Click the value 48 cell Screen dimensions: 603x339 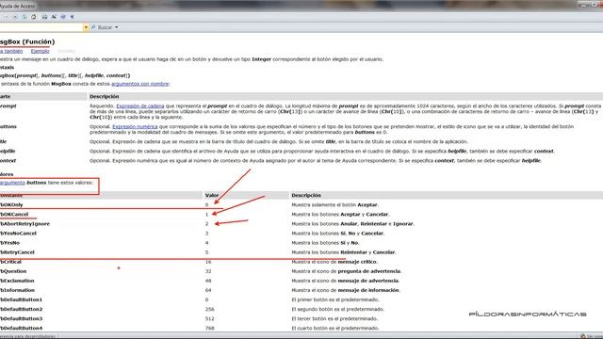(x=208, y=281)
